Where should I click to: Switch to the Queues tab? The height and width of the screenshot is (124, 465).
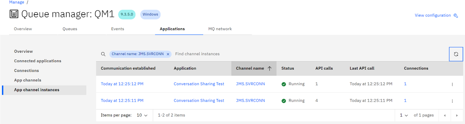pos(70,29)
